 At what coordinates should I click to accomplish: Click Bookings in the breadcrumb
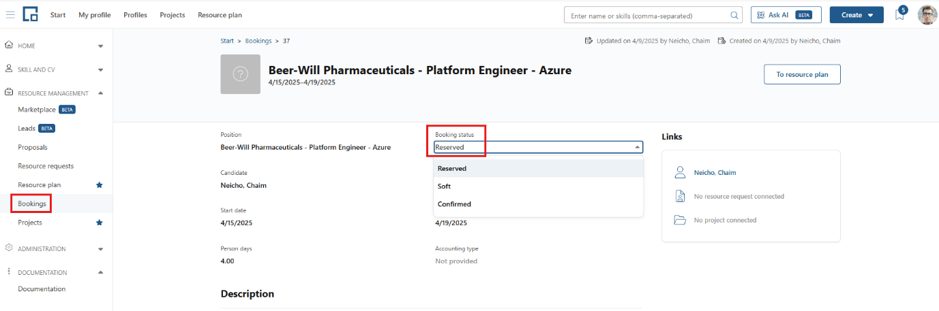(x=258, y=41)
